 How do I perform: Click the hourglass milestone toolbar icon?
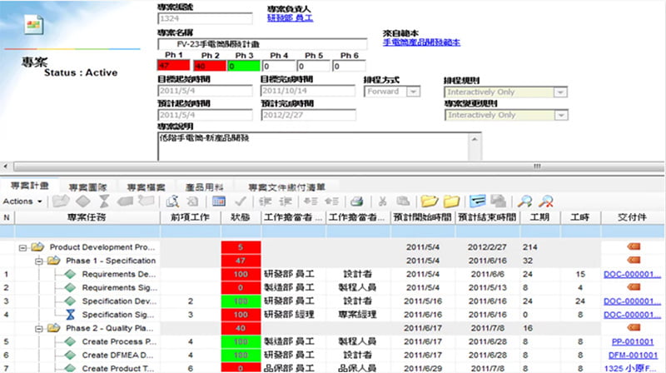[x=104, y=201]
